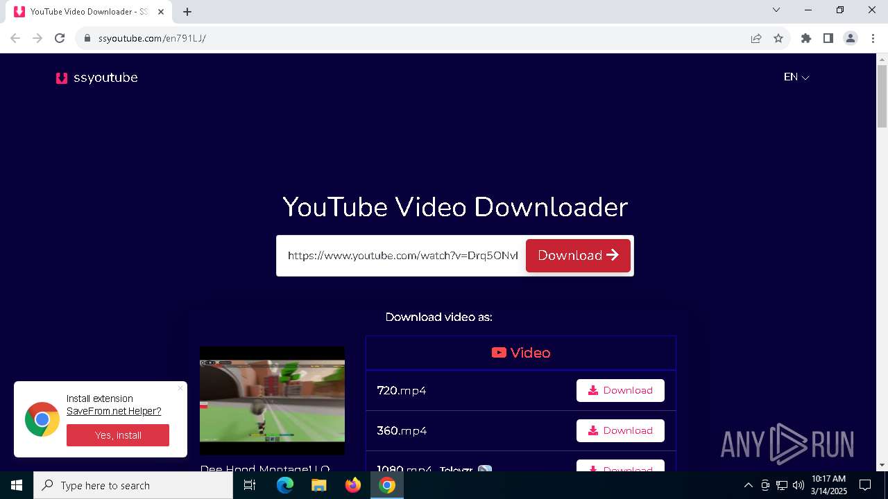Launch Microsoft Edge from taskbar
The image size is (888, 499).
click(x=285, y=485)
